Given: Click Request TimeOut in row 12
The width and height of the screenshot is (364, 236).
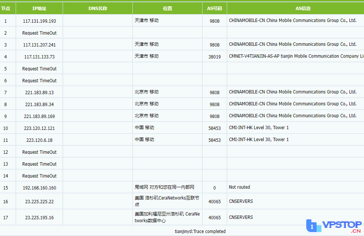Looking at the screenshot, I should (x=40, y=152).
